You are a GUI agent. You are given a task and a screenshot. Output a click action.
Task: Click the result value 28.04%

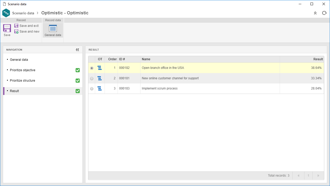(316, 88)
